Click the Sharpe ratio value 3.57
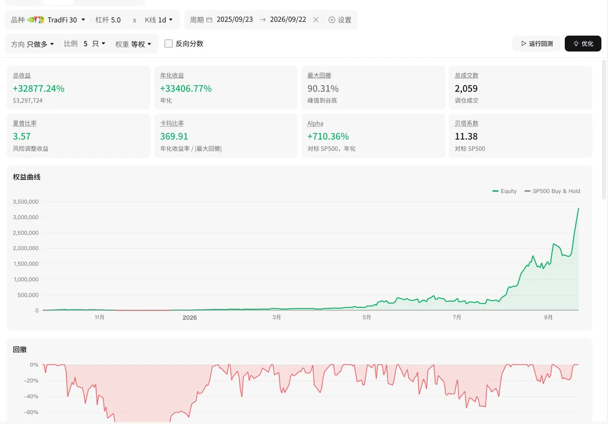The width and height of the screenshot is (608, 424). 22,136
